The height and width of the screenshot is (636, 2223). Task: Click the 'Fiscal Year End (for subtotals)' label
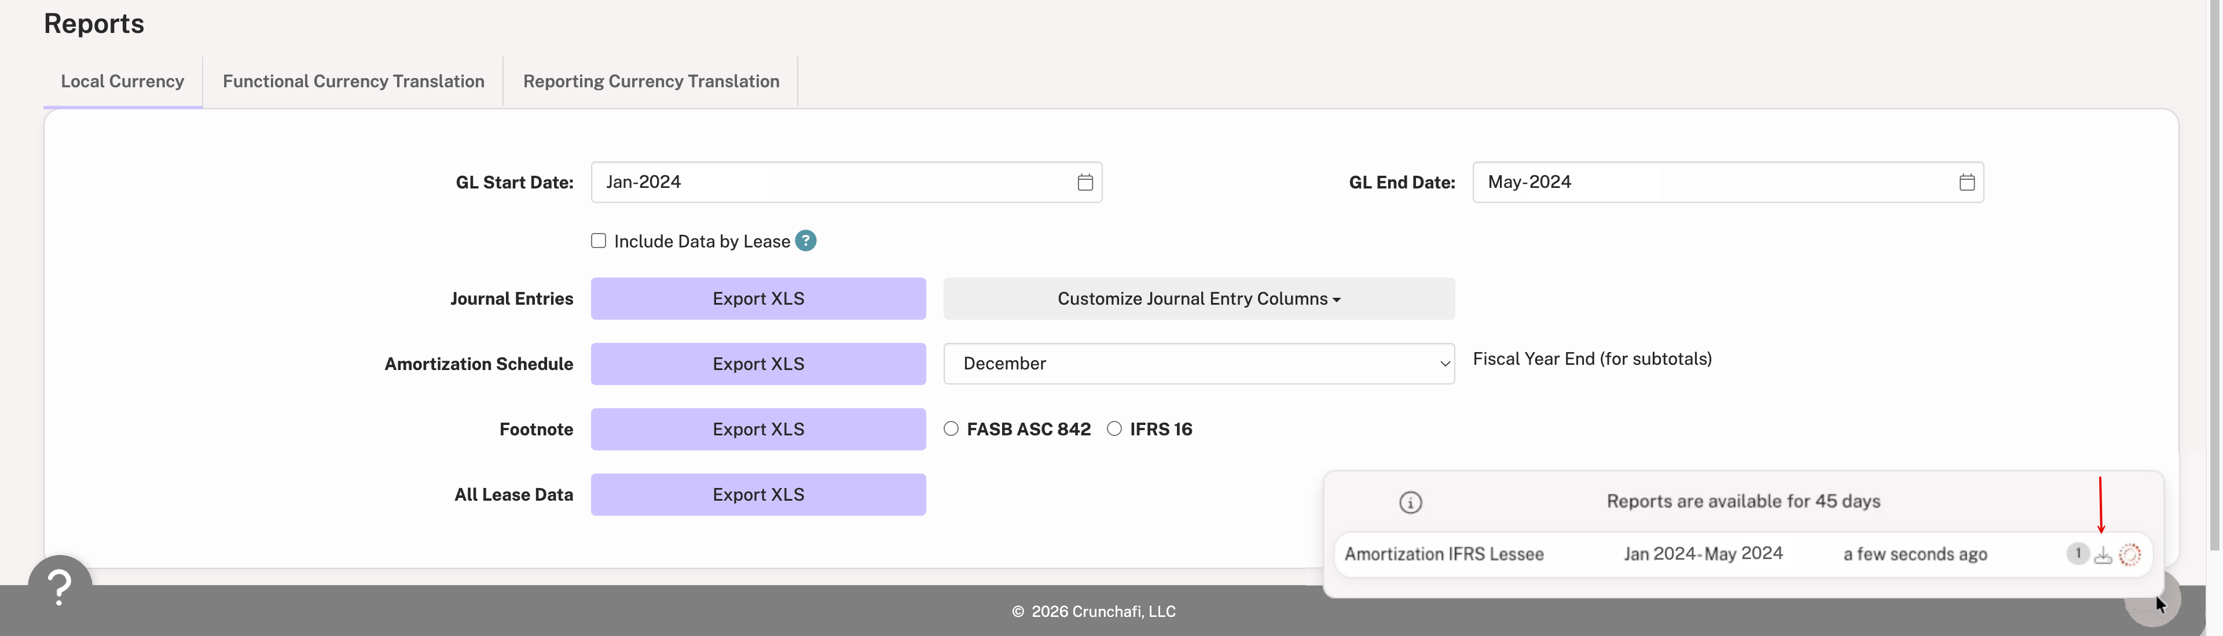[x=1592, y=358]
